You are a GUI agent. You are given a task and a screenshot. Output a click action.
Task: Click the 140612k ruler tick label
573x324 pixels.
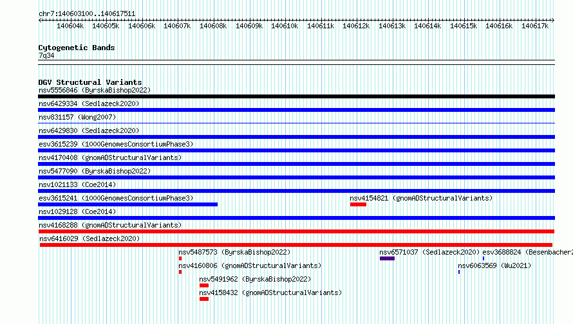pos(356,26)
